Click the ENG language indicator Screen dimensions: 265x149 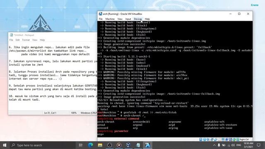coord(238,145)
